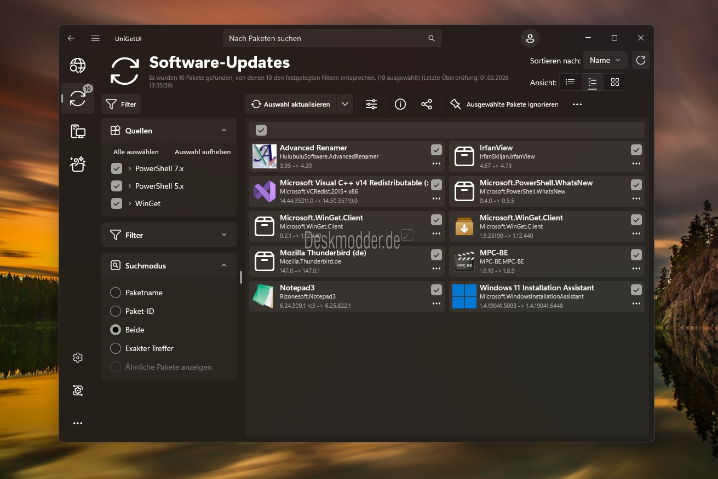Screen dimensions: 718x479
Task: Open the Discover Packages globe icon
Action: pos(78,66)
